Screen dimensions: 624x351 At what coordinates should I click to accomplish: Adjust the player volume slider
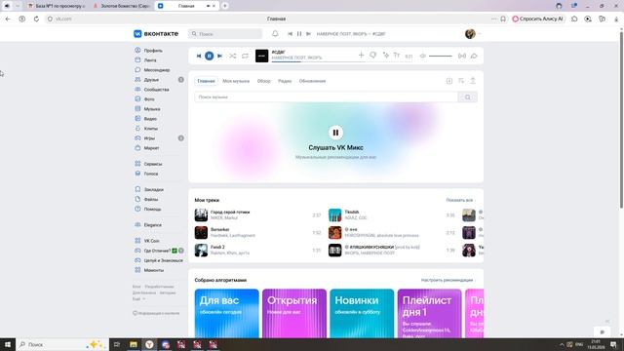point(440,57)
